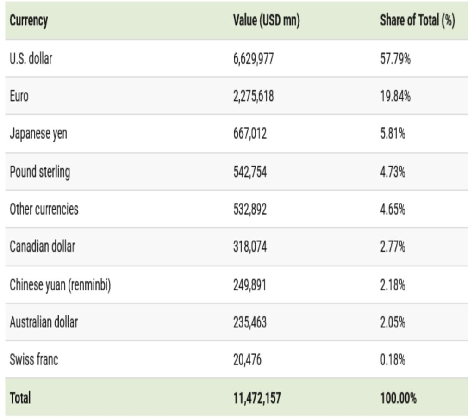Select the 2,275,618 value cell

tap(253, 96)
